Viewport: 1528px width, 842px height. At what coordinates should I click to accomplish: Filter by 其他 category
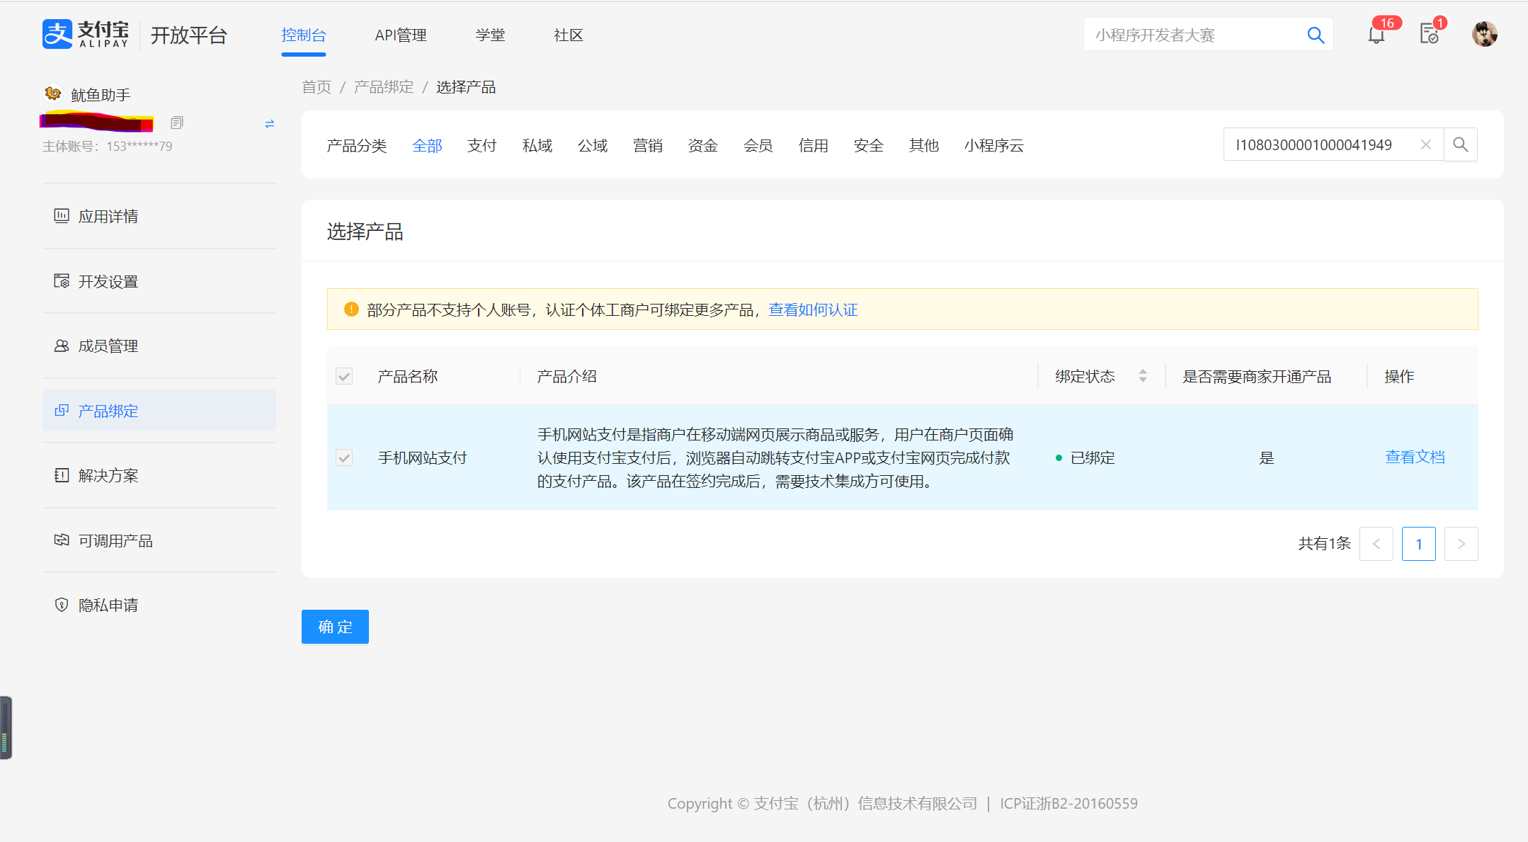click(924, 145)
